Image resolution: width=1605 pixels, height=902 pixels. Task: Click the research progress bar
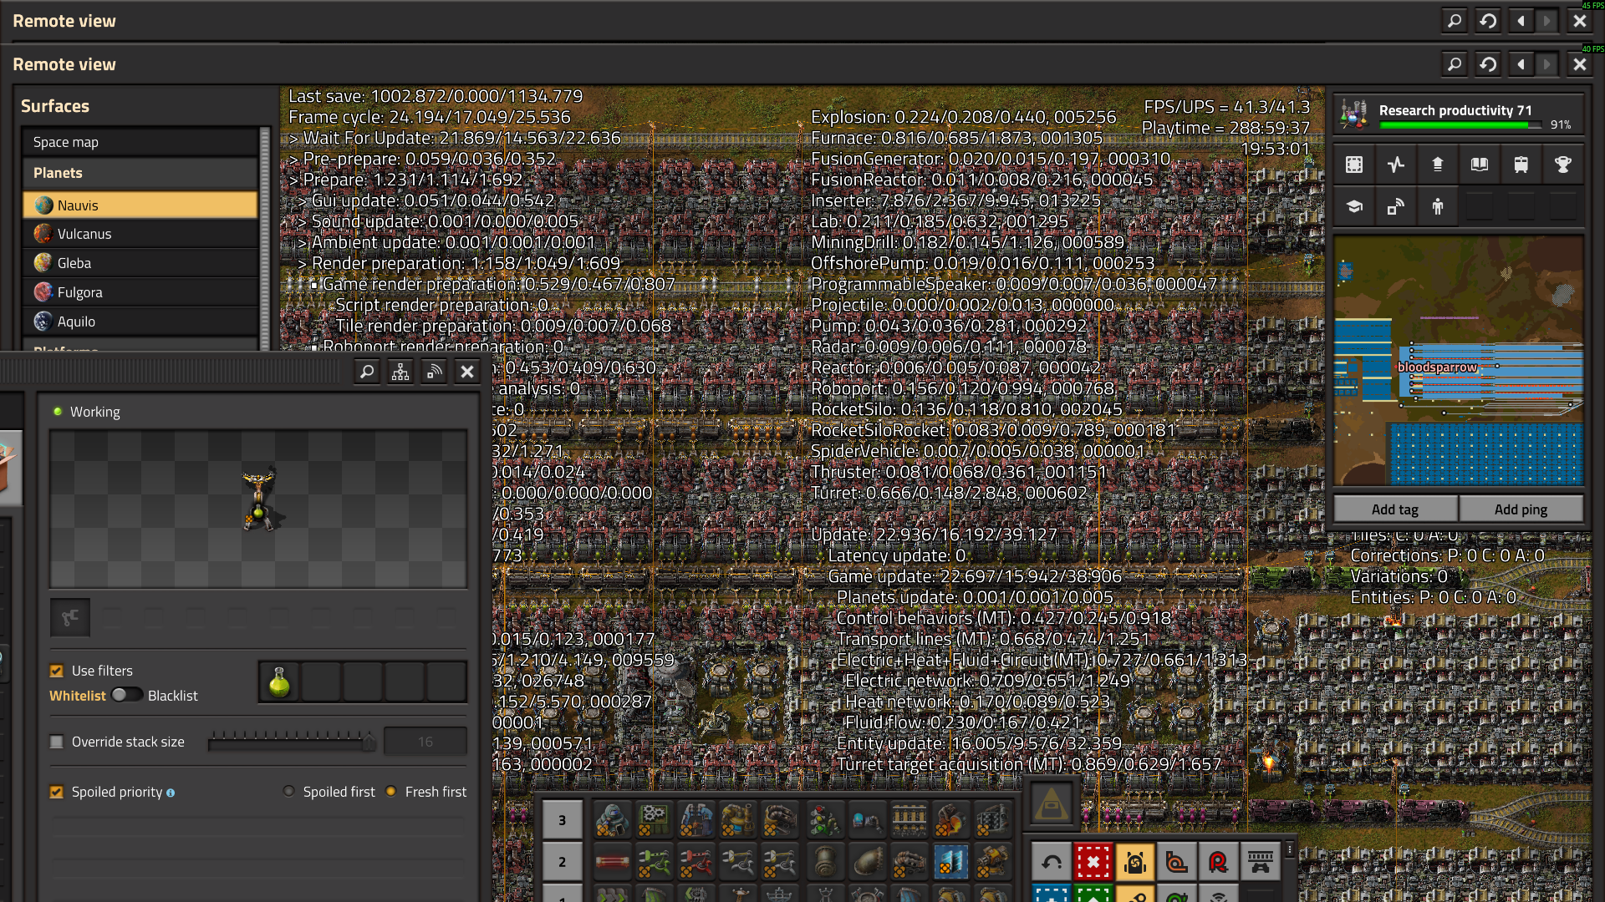pos(1460,125)
